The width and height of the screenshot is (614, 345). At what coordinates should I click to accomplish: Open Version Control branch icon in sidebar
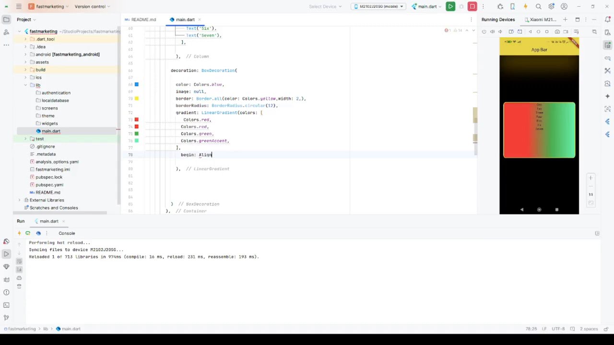pyautogui.click(x=6, y=317)
